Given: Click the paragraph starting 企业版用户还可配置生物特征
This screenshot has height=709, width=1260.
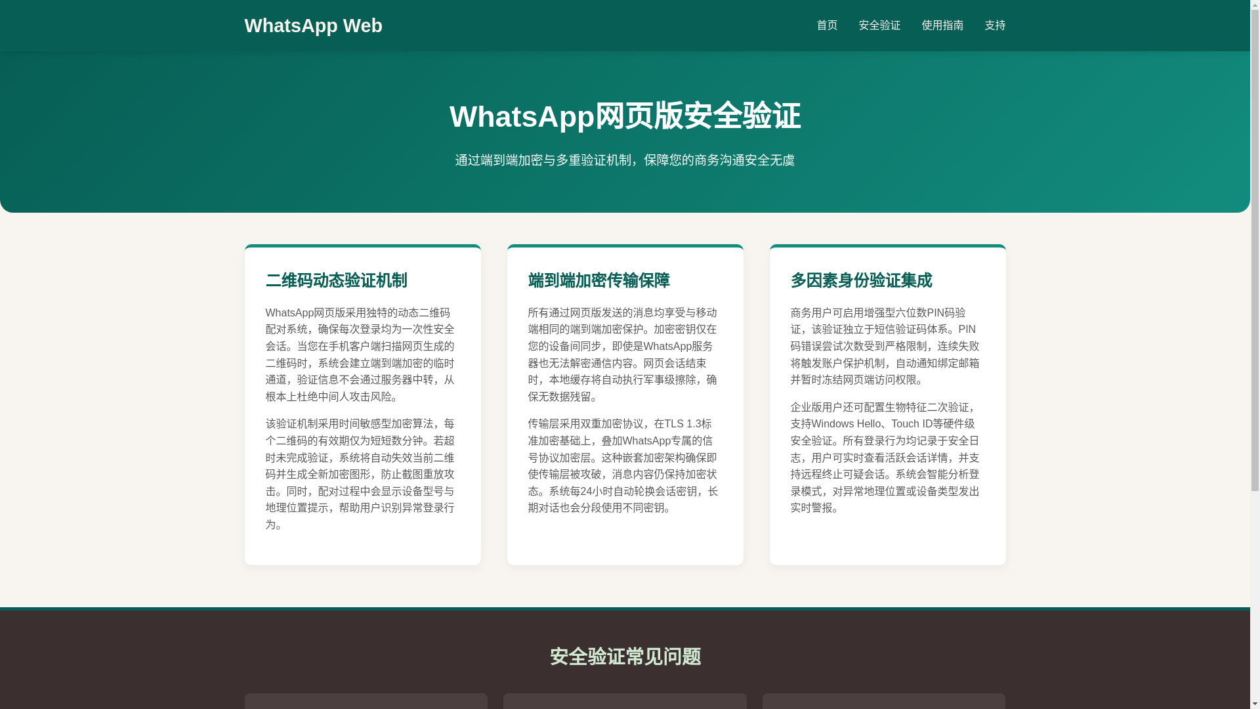Looking at the screenshot, I should [885, 458].
